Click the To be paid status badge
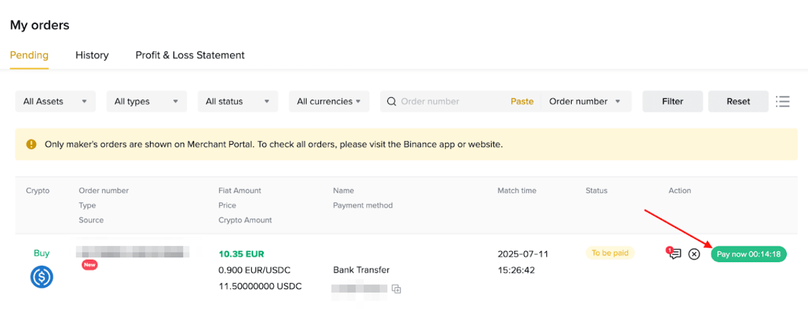 (x=610, y=253)
